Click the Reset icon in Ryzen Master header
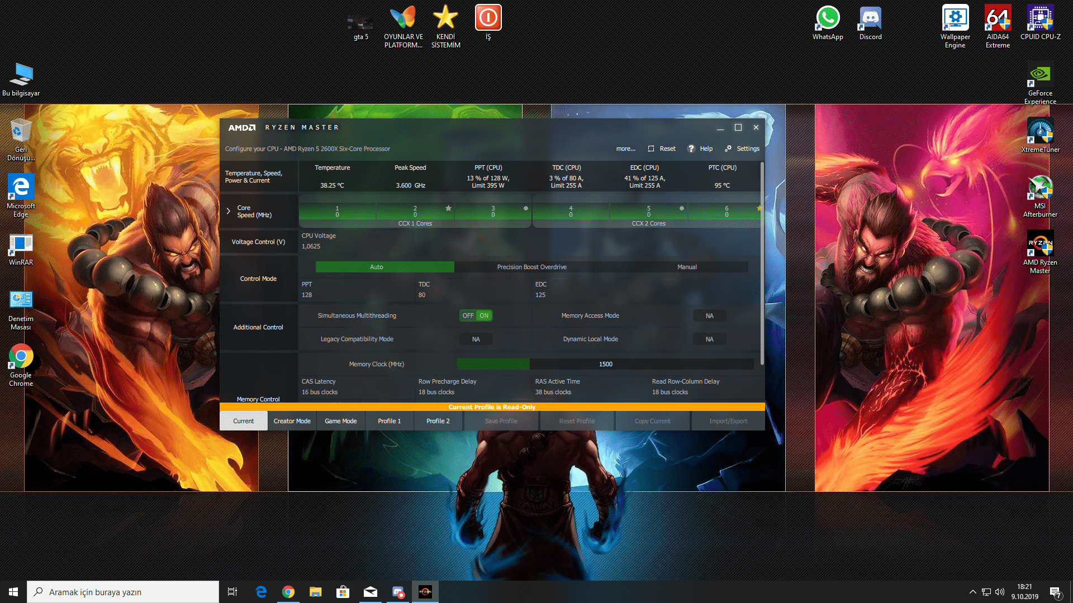The image size is (1073, 603). (x=651, y=149)
